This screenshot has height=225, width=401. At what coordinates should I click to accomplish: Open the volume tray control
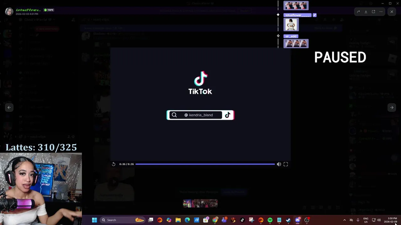pos(379,220)
